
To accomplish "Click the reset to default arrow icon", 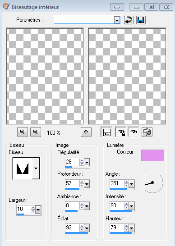I will pyautogui.click(x=129, y=20).
